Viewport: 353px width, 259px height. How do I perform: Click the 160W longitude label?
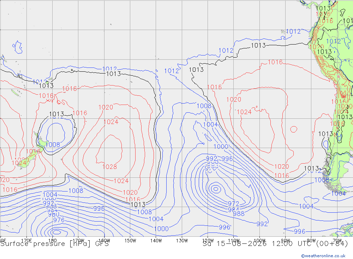tap(104, 241)
